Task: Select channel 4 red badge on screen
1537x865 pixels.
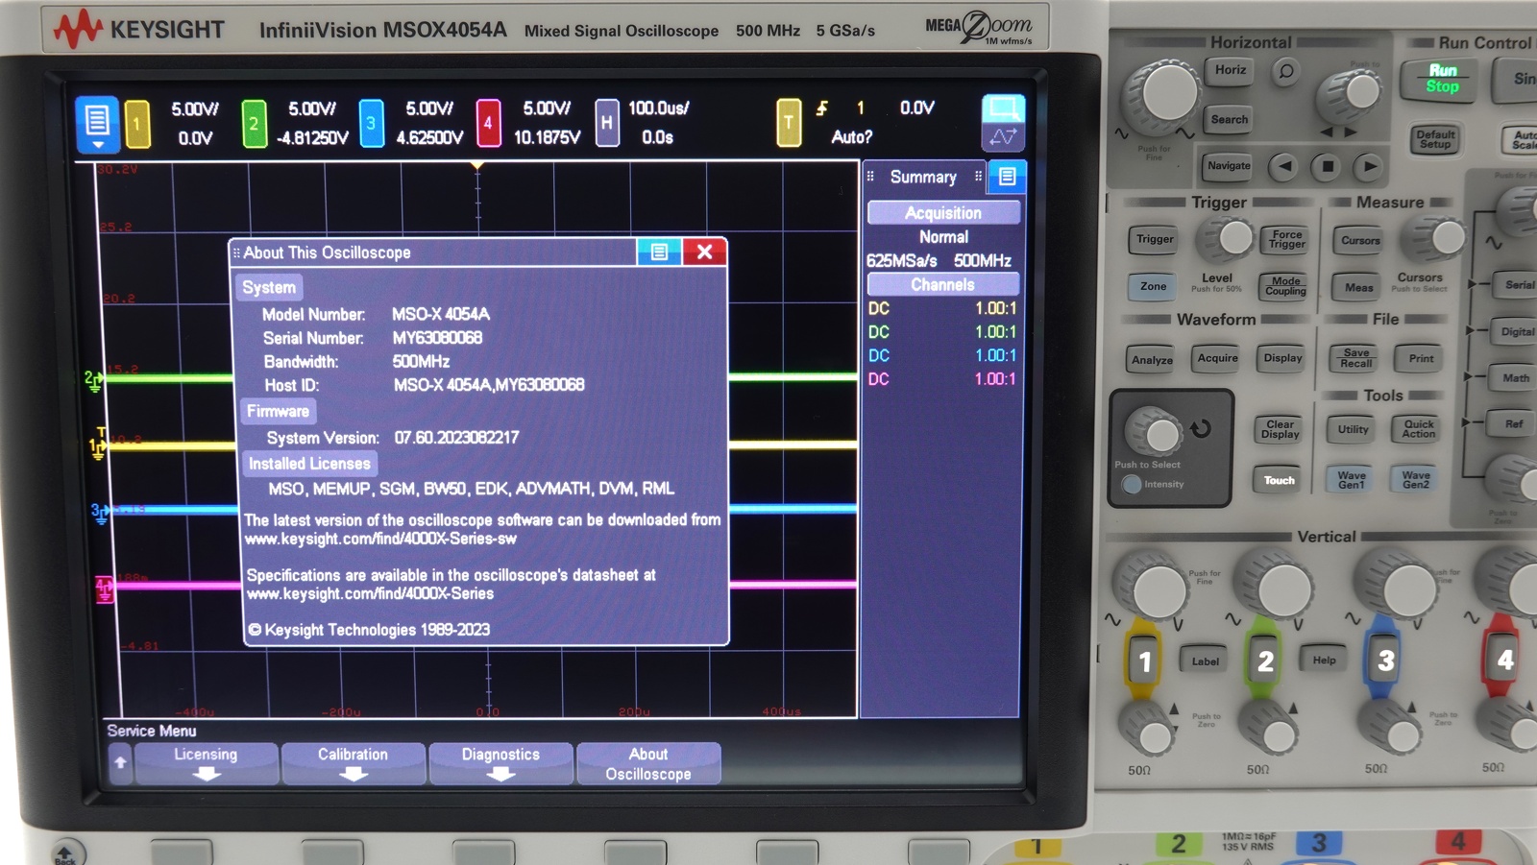Action: coord(488,124)
